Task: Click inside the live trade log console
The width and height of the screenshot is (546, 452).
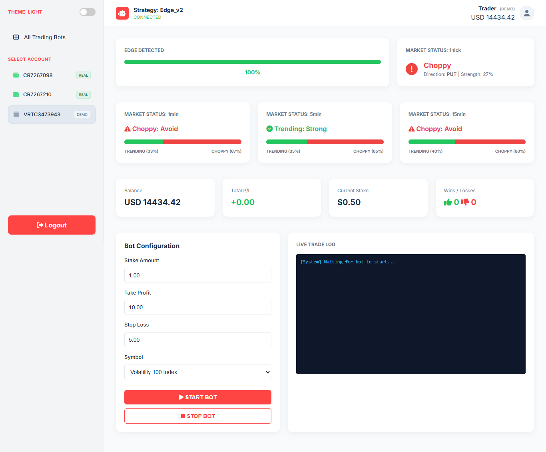Action: coord(411,314)
